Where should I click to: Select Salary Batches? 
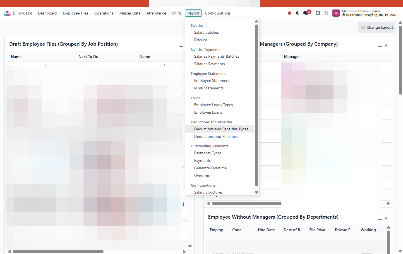pos(207,32)
